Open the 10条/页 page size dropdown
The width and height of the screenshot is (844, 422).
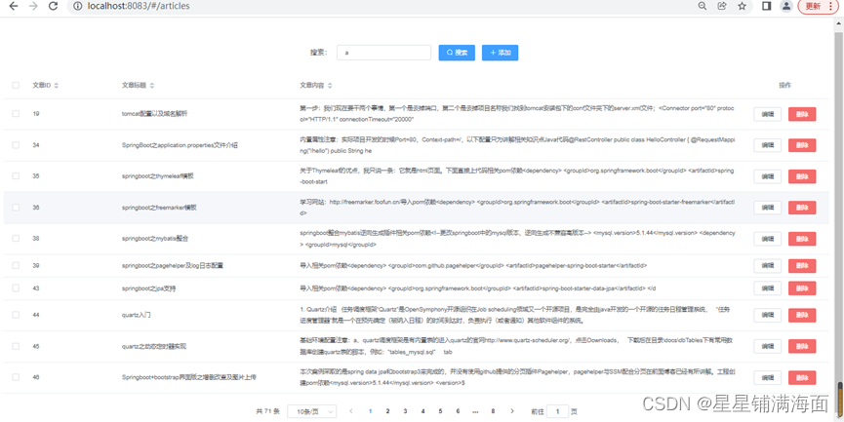tap(312, 411)
